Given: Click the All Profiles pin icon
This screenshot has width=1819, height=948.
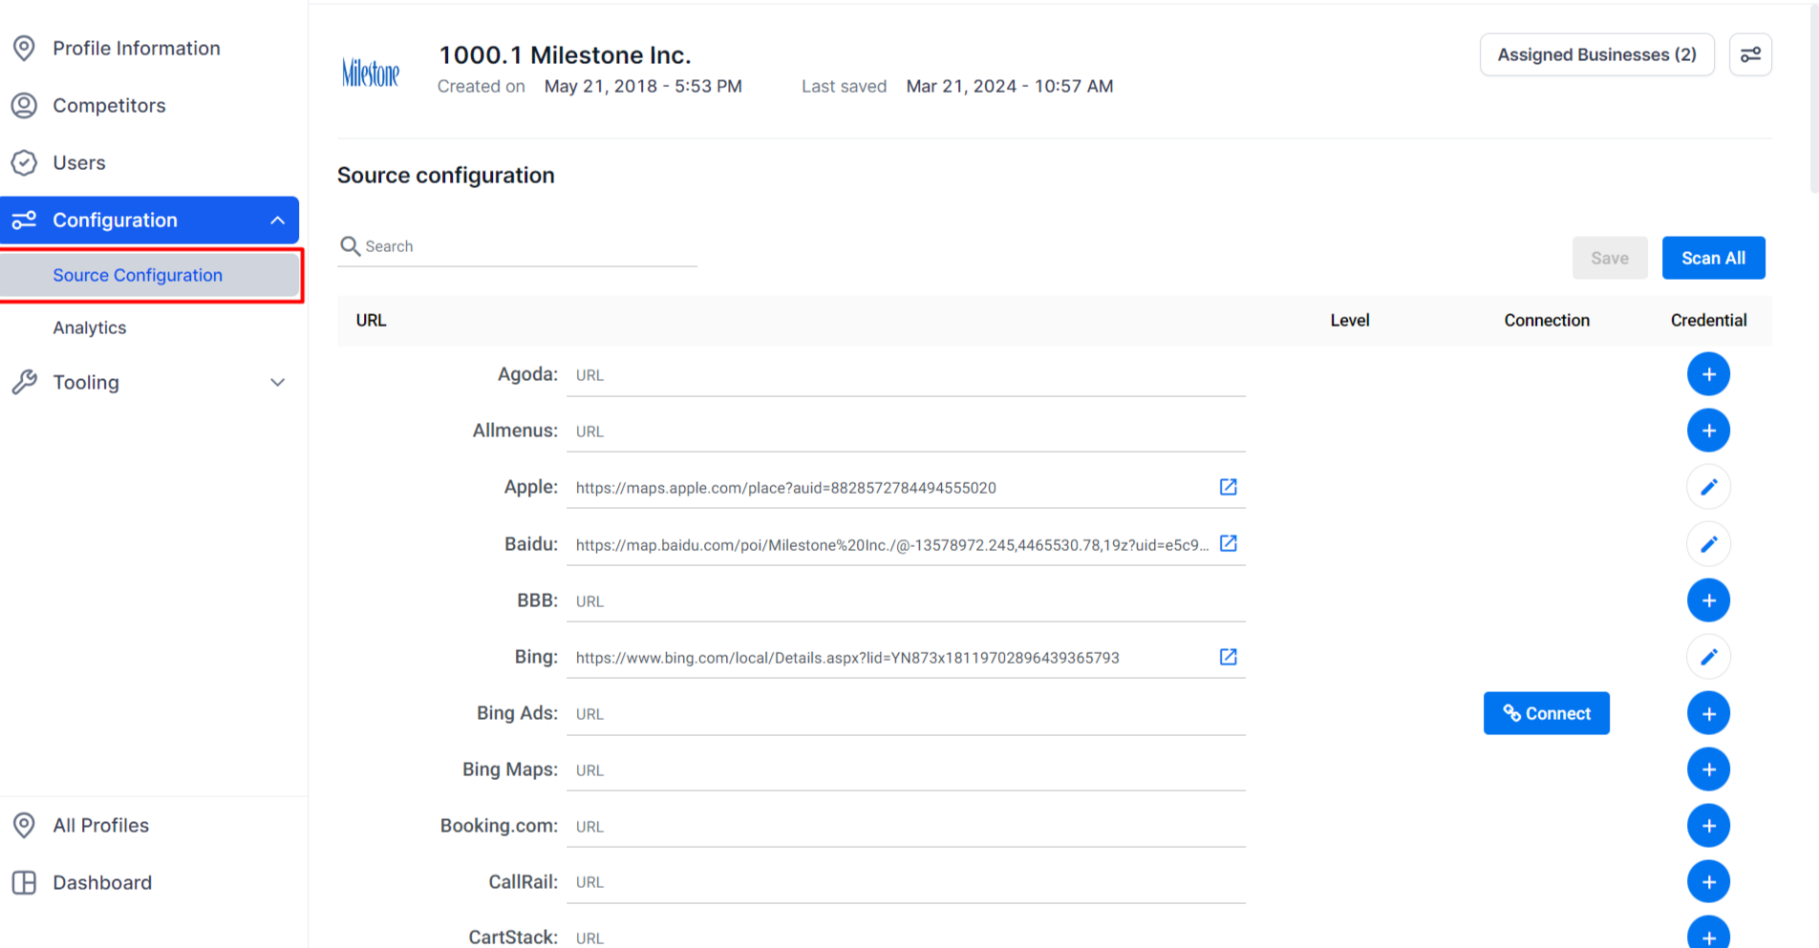Looking at the screenshot, I should click(24, 825).
